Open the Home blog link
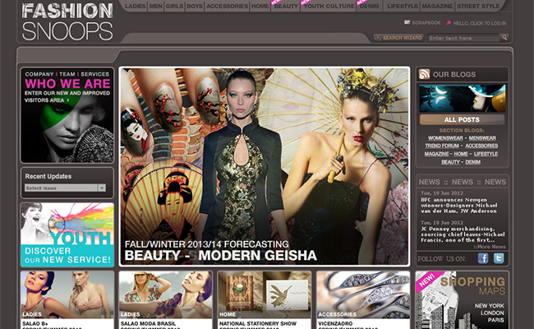 click(461, 154)
